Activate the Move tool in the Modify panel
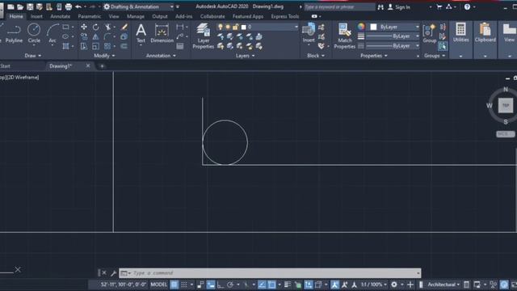Image resolution: width=517 pixels, height=291 pixels. coord(84,27)
